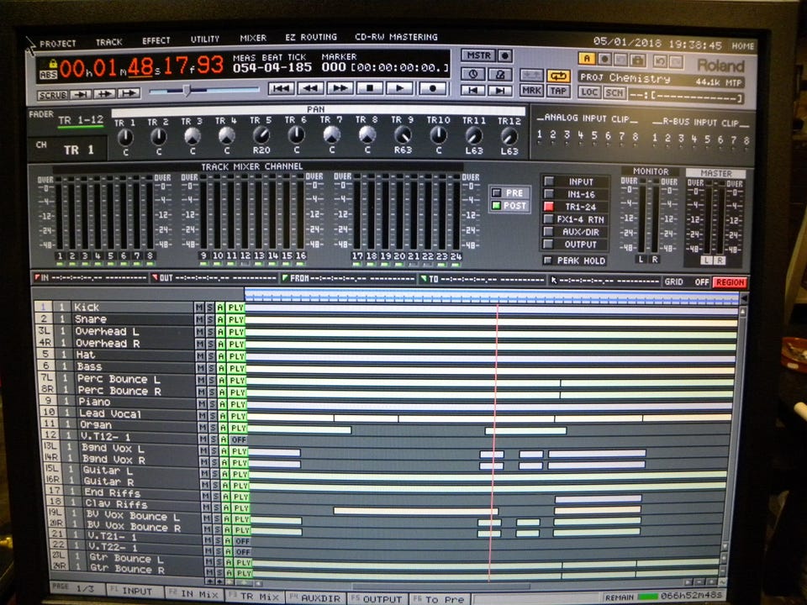Screen dimensions: 807x605
Task: Toggle the yellow A automix icon
Action: pos(586,59)
